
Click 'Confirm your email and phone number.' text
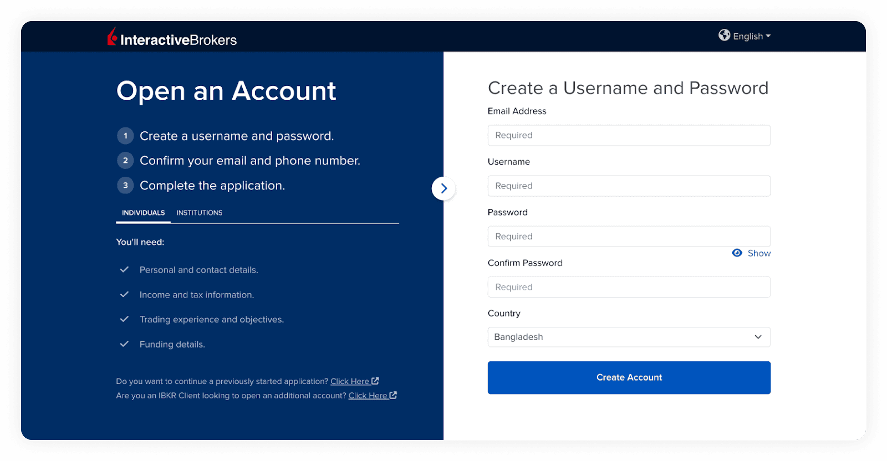(x=250, y=161)
